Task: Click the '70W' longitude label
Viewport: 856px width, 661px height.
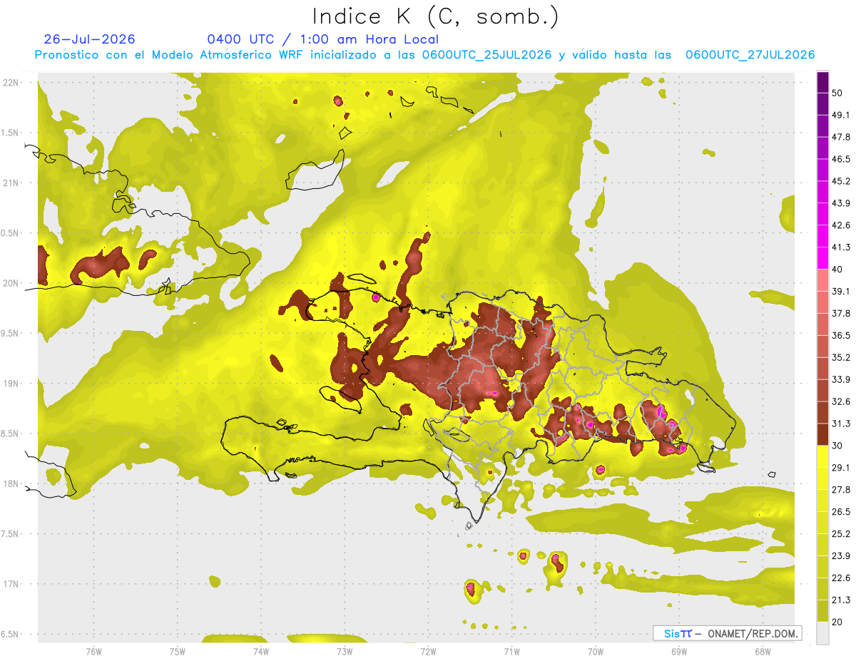Action: point(595,651)
